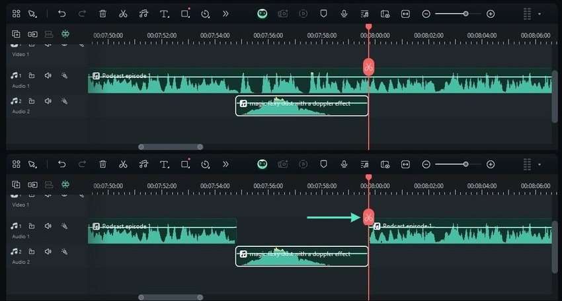Mute Audio 1 track in top timeline
Screen dimensions: 562x301
tap(48, 75)
